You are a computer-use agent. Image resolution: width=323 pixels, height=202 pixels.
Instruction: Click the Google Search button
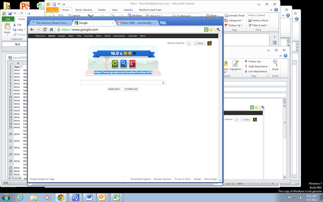[114, 89]
